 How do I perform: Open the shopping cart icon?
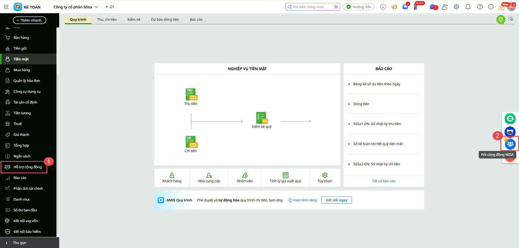coord(405,6)
